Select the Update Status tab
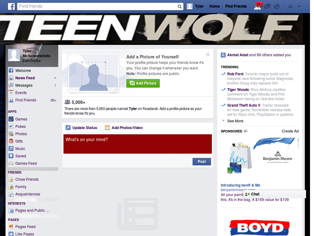Image resolution: width=314 pixels, height=236 pixels. 82,128
